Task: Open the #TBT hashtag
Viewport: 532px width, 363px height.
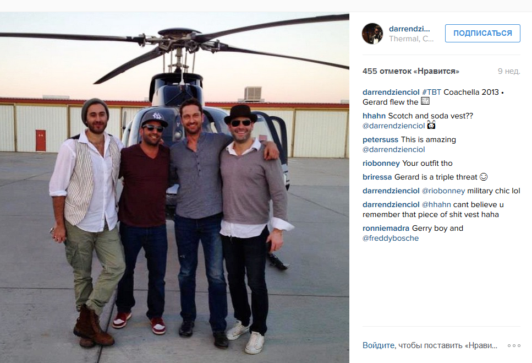Action: point(431,92)
